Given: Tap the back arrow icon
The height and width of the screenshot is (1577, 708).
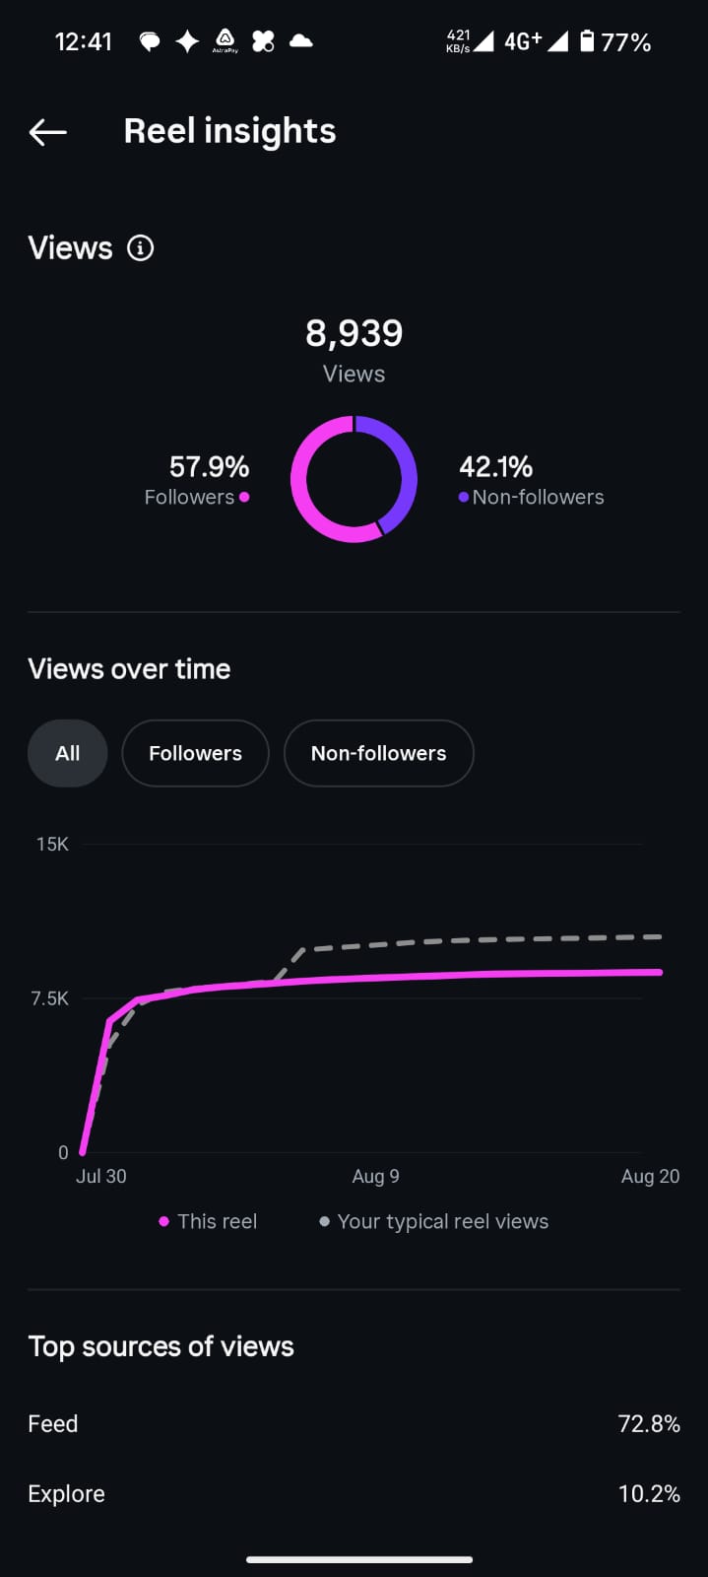Looking at the screenshot, I should pyautogui.click(x=47, y=132).
